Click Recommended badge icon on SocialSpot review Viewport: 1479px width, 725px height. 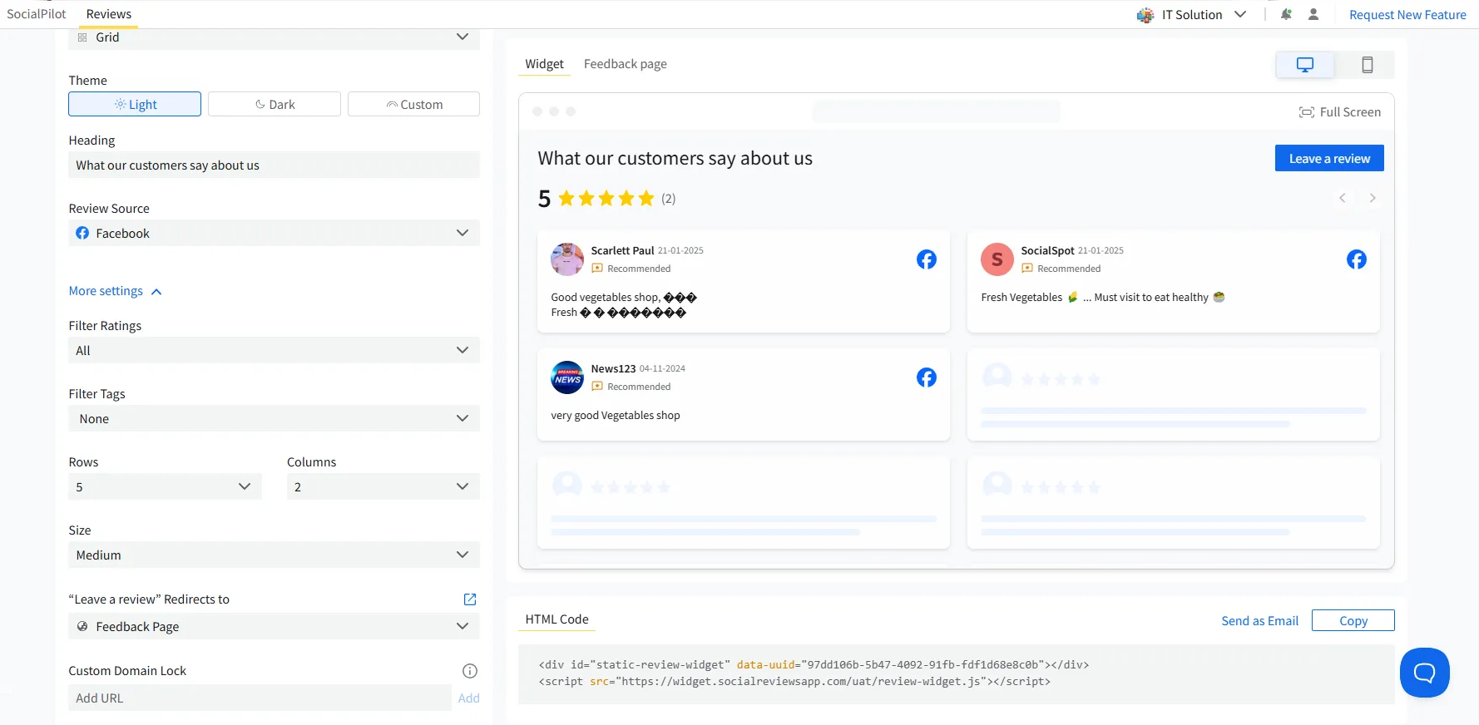[1027, 269]
